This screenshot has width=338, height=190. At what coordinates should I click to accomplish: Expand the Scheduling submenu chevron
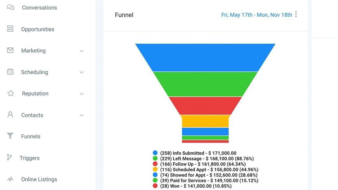(x=82, y=73)
